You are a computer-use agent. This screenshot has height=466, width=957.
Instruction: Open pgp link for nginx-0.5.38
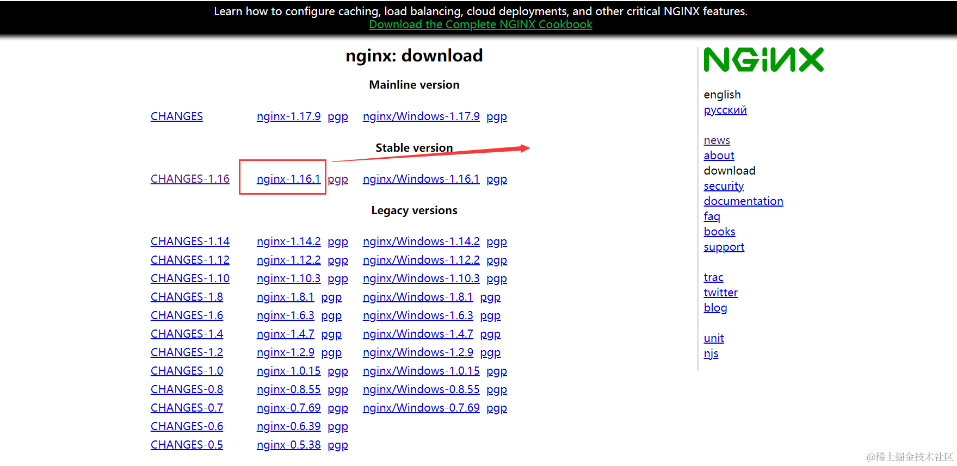point(338,445)
